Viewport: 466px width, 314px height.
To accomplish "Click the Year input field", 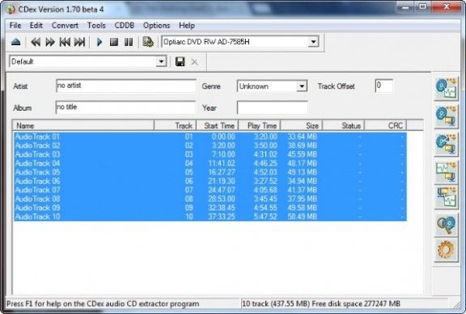I will 272,107.
